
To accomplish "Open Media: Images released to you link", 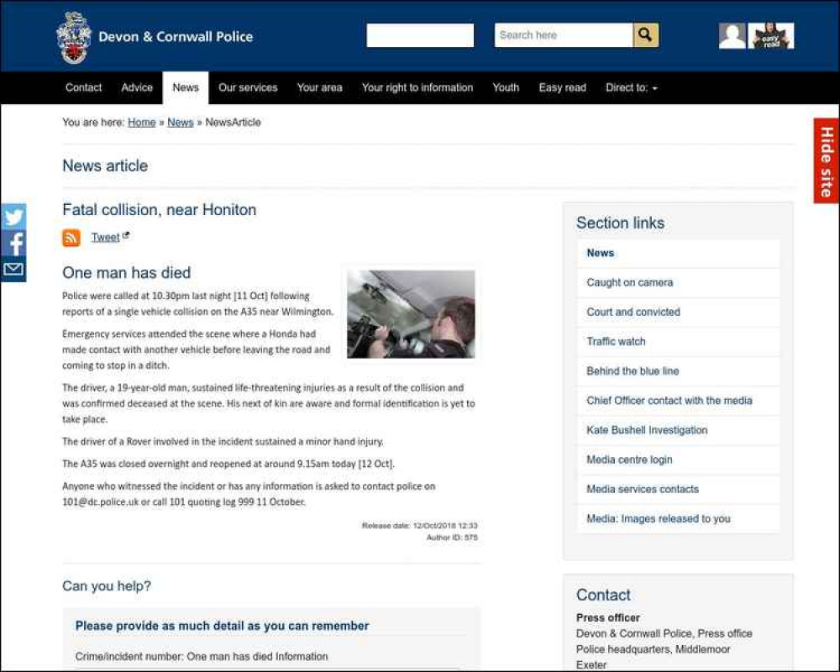I will point(678,518).
